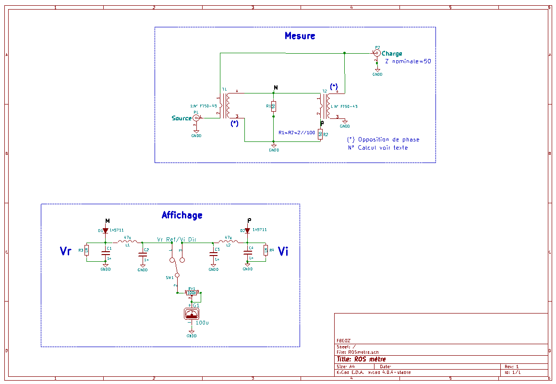Select the Schottky diode D1 1n5711

click(105, 231)
